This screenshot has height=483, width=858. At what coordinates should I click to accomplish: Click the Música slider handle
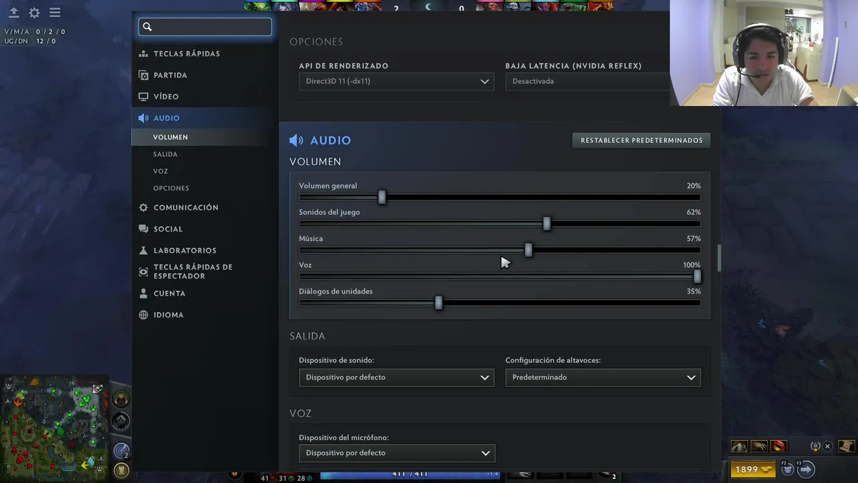point(529,250)
